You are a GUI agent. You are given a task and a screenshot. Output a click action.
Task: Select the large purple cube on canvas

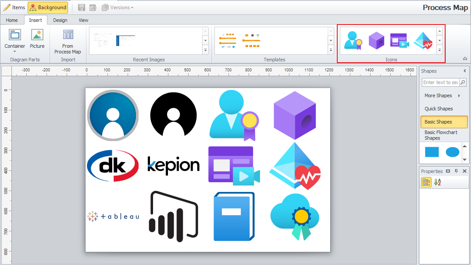pos(295,115)
